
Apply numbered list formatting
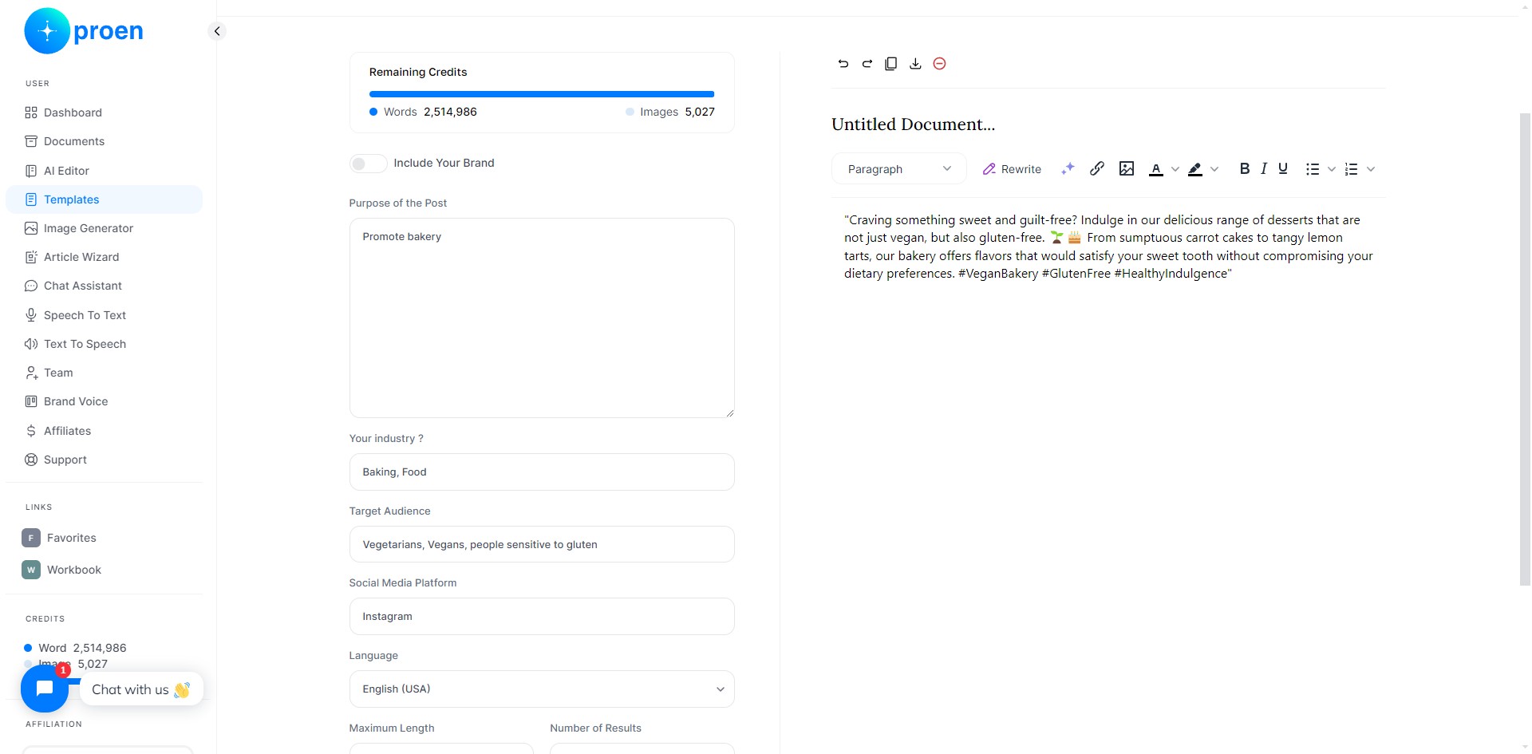pyautogui.click(x=1351, y=169)
